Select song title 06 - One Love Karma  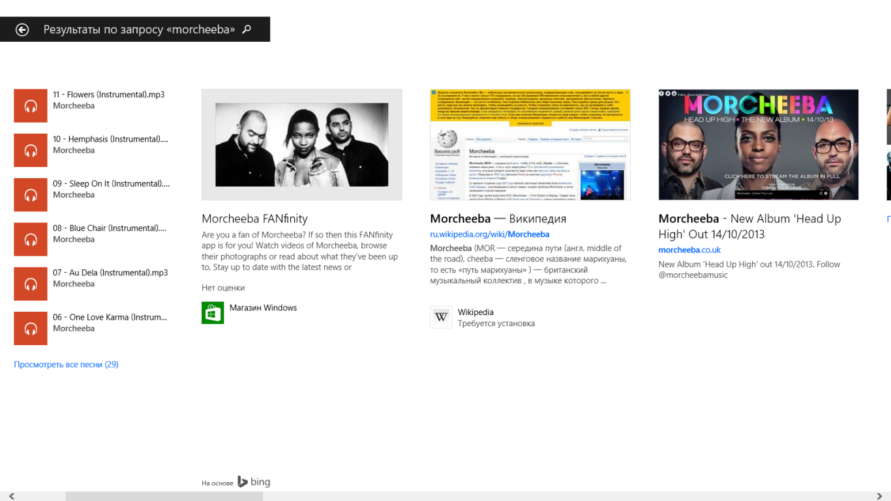(x=110, y=317)
